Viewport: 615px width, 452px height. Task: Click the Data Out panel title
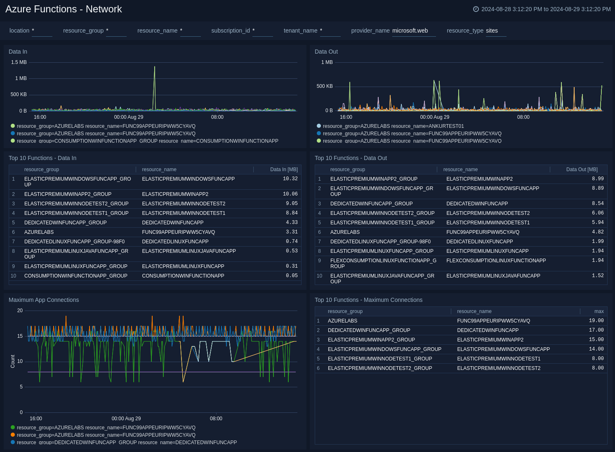click(x=326, y=52)
